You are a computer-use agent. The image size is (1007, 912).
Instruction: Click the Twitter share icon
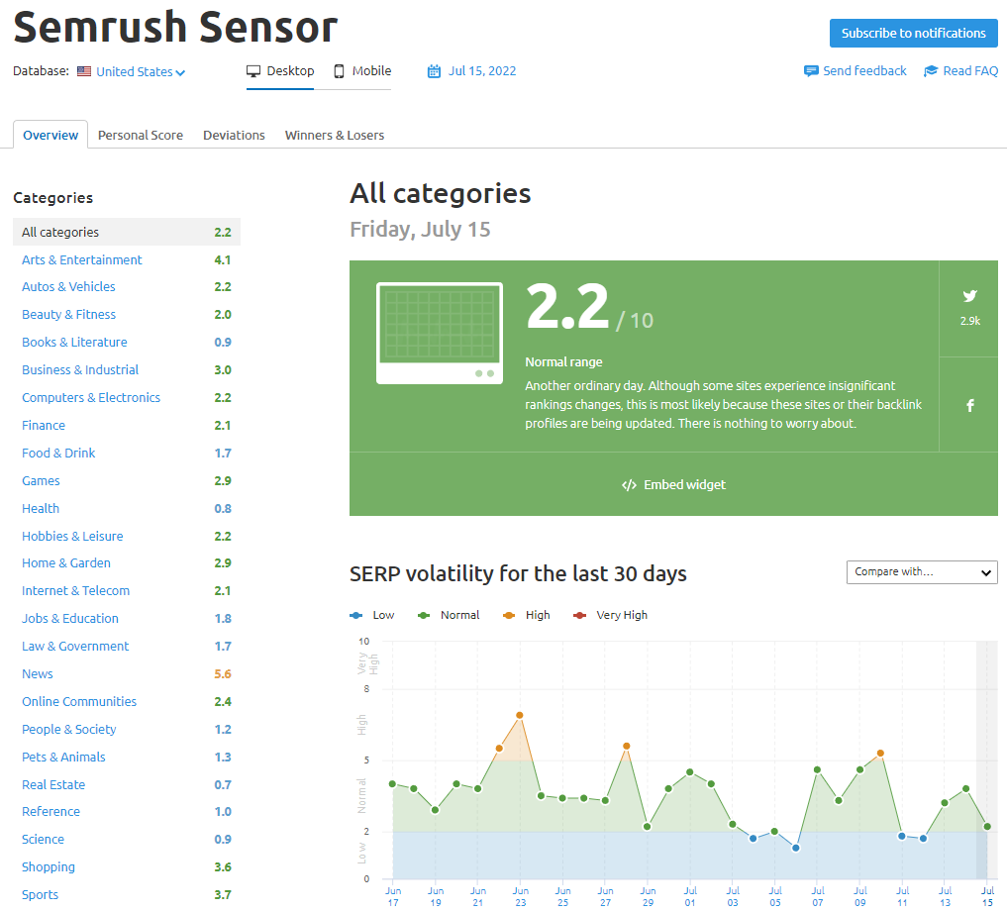tap(969, 296)
